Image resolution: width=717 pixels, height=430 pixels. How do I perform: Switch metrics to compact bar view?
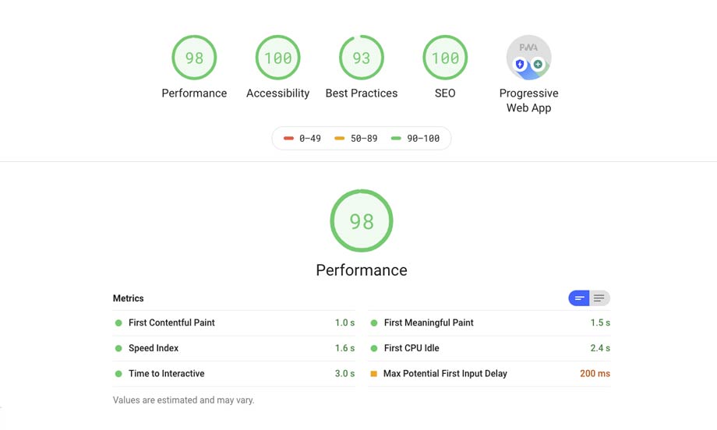579,298
